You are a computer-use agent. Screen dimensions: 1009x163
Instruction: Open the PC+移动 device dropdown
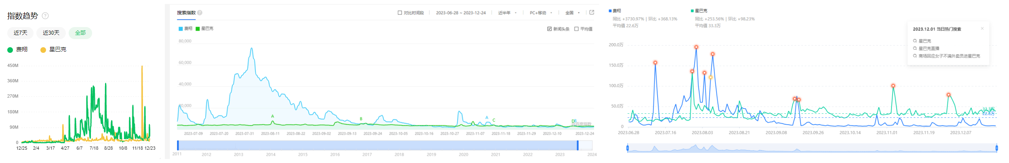[540, 13]
